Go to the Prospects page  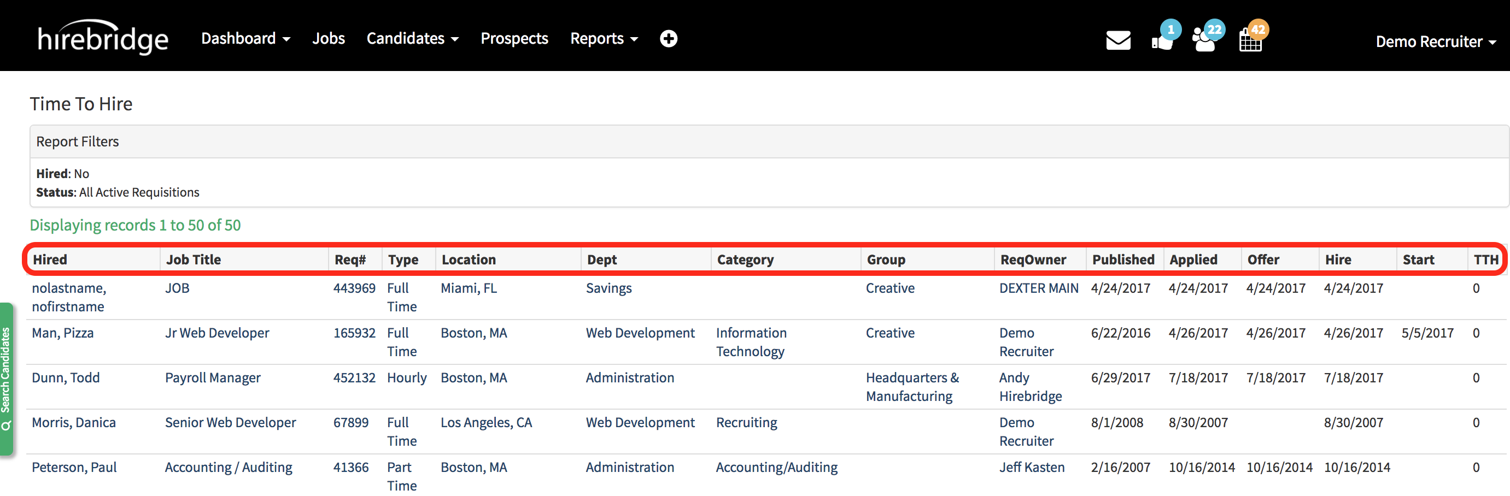[x=514, y=39]
